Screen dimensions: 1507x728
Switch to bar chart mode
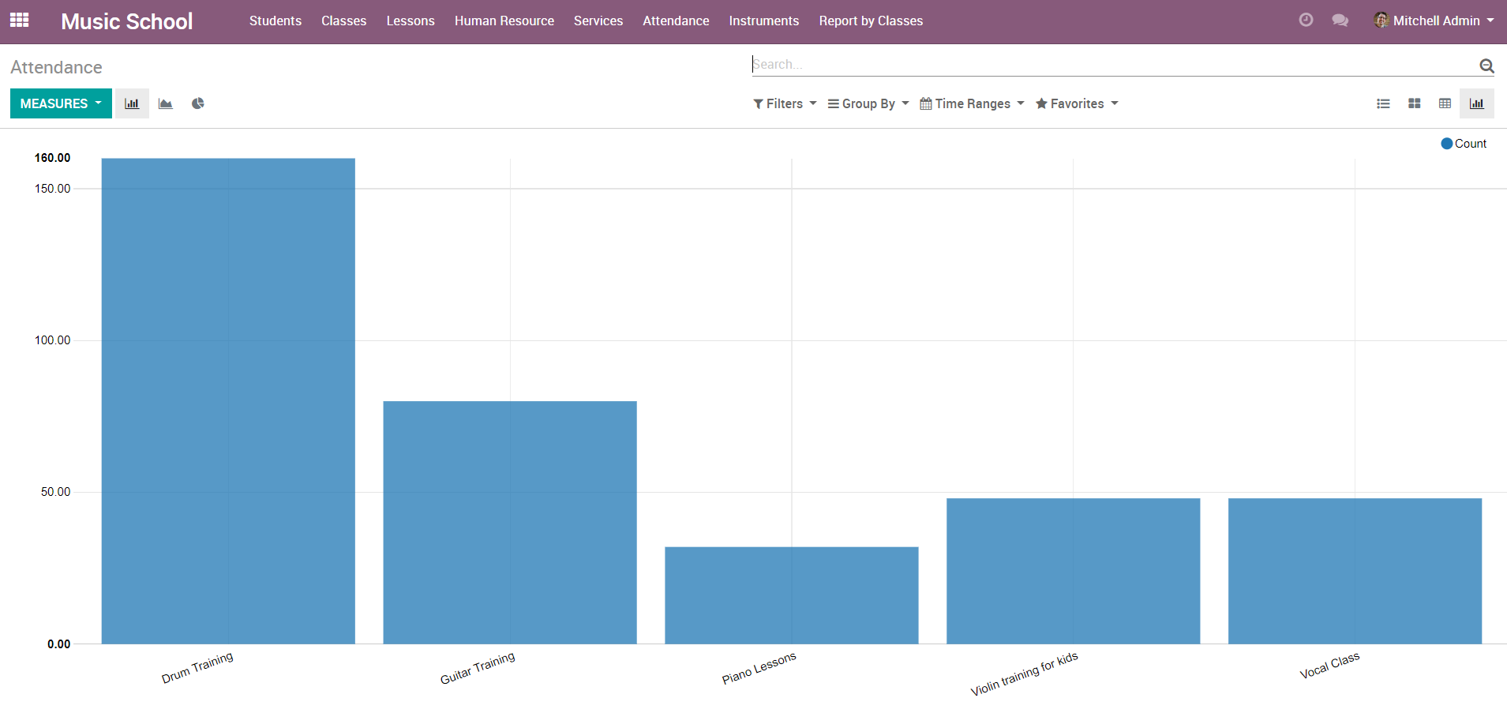(132, 103)
